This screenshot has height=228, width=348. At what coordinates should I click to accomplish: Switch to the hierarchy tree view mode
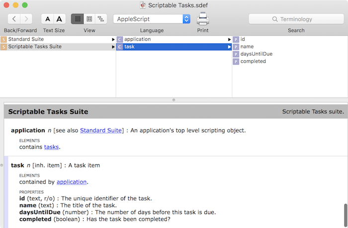click(x=101, y=19)
